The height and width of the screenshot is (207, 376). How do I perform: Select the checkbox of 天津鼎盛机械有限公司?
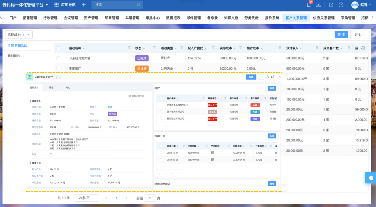(x=161, y=105)
